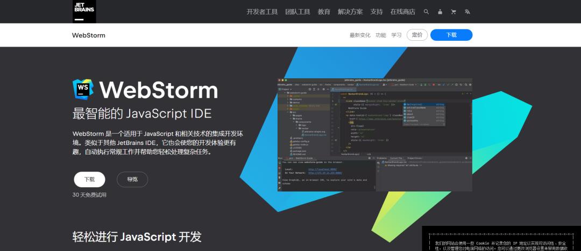Click the white 下载 hero button
581x251 pixels.
click(x=89, y=180)
